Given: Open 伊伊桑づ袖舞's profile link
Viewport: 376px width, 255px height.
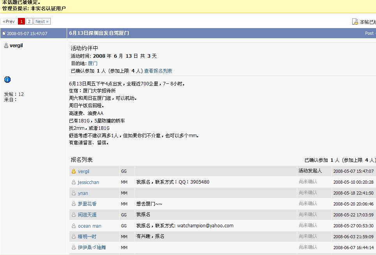Looking at the screenshot, I should 92,247.
